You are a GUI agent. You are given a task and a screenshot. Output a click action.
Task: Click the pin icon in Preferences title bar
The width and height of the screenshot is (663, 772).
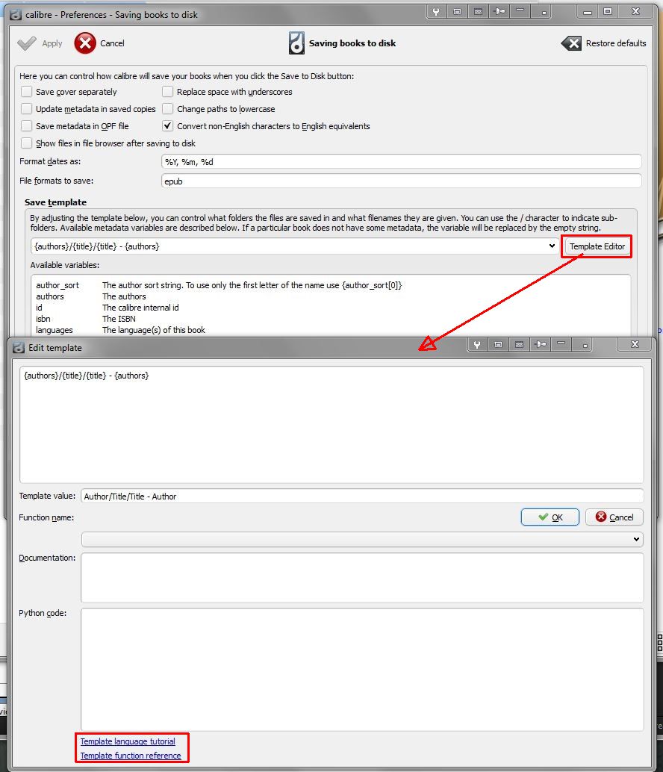point(499,11)
